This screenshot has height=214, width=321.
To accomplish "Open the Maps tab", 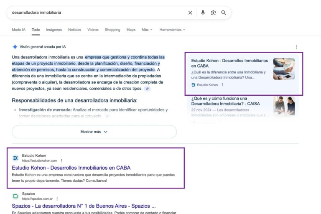I will [131, 30].
